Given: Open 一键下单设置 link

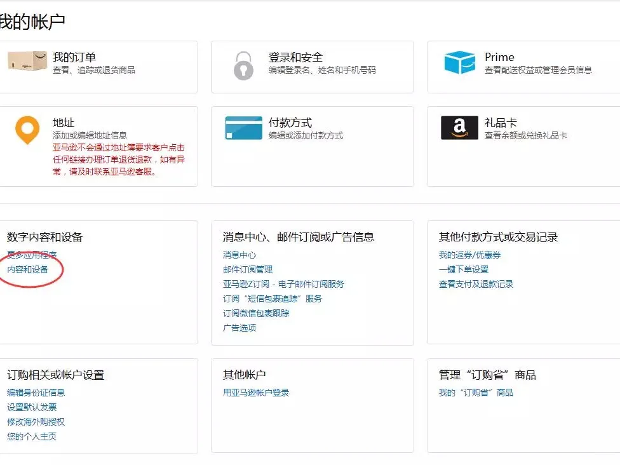Looking at the screenshot, I should [x=464, y=269].
